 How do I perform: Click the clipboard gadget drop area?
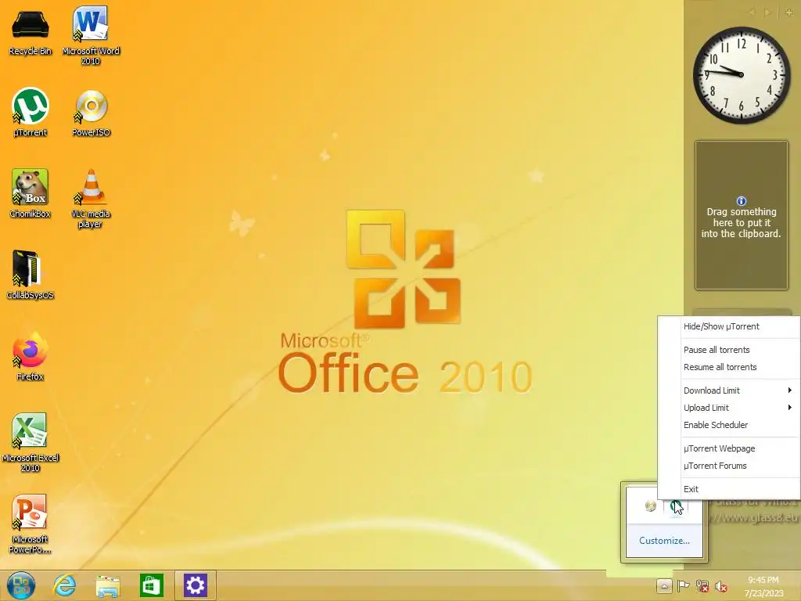click(742, 215)
